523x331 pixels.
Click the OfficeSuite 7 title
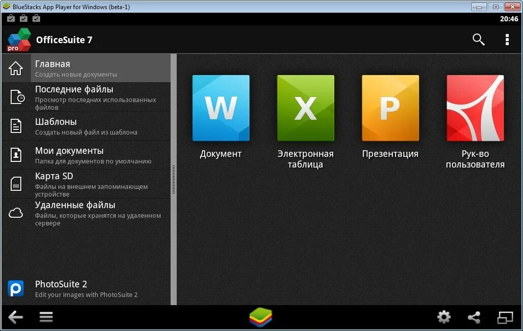point(64,40)
